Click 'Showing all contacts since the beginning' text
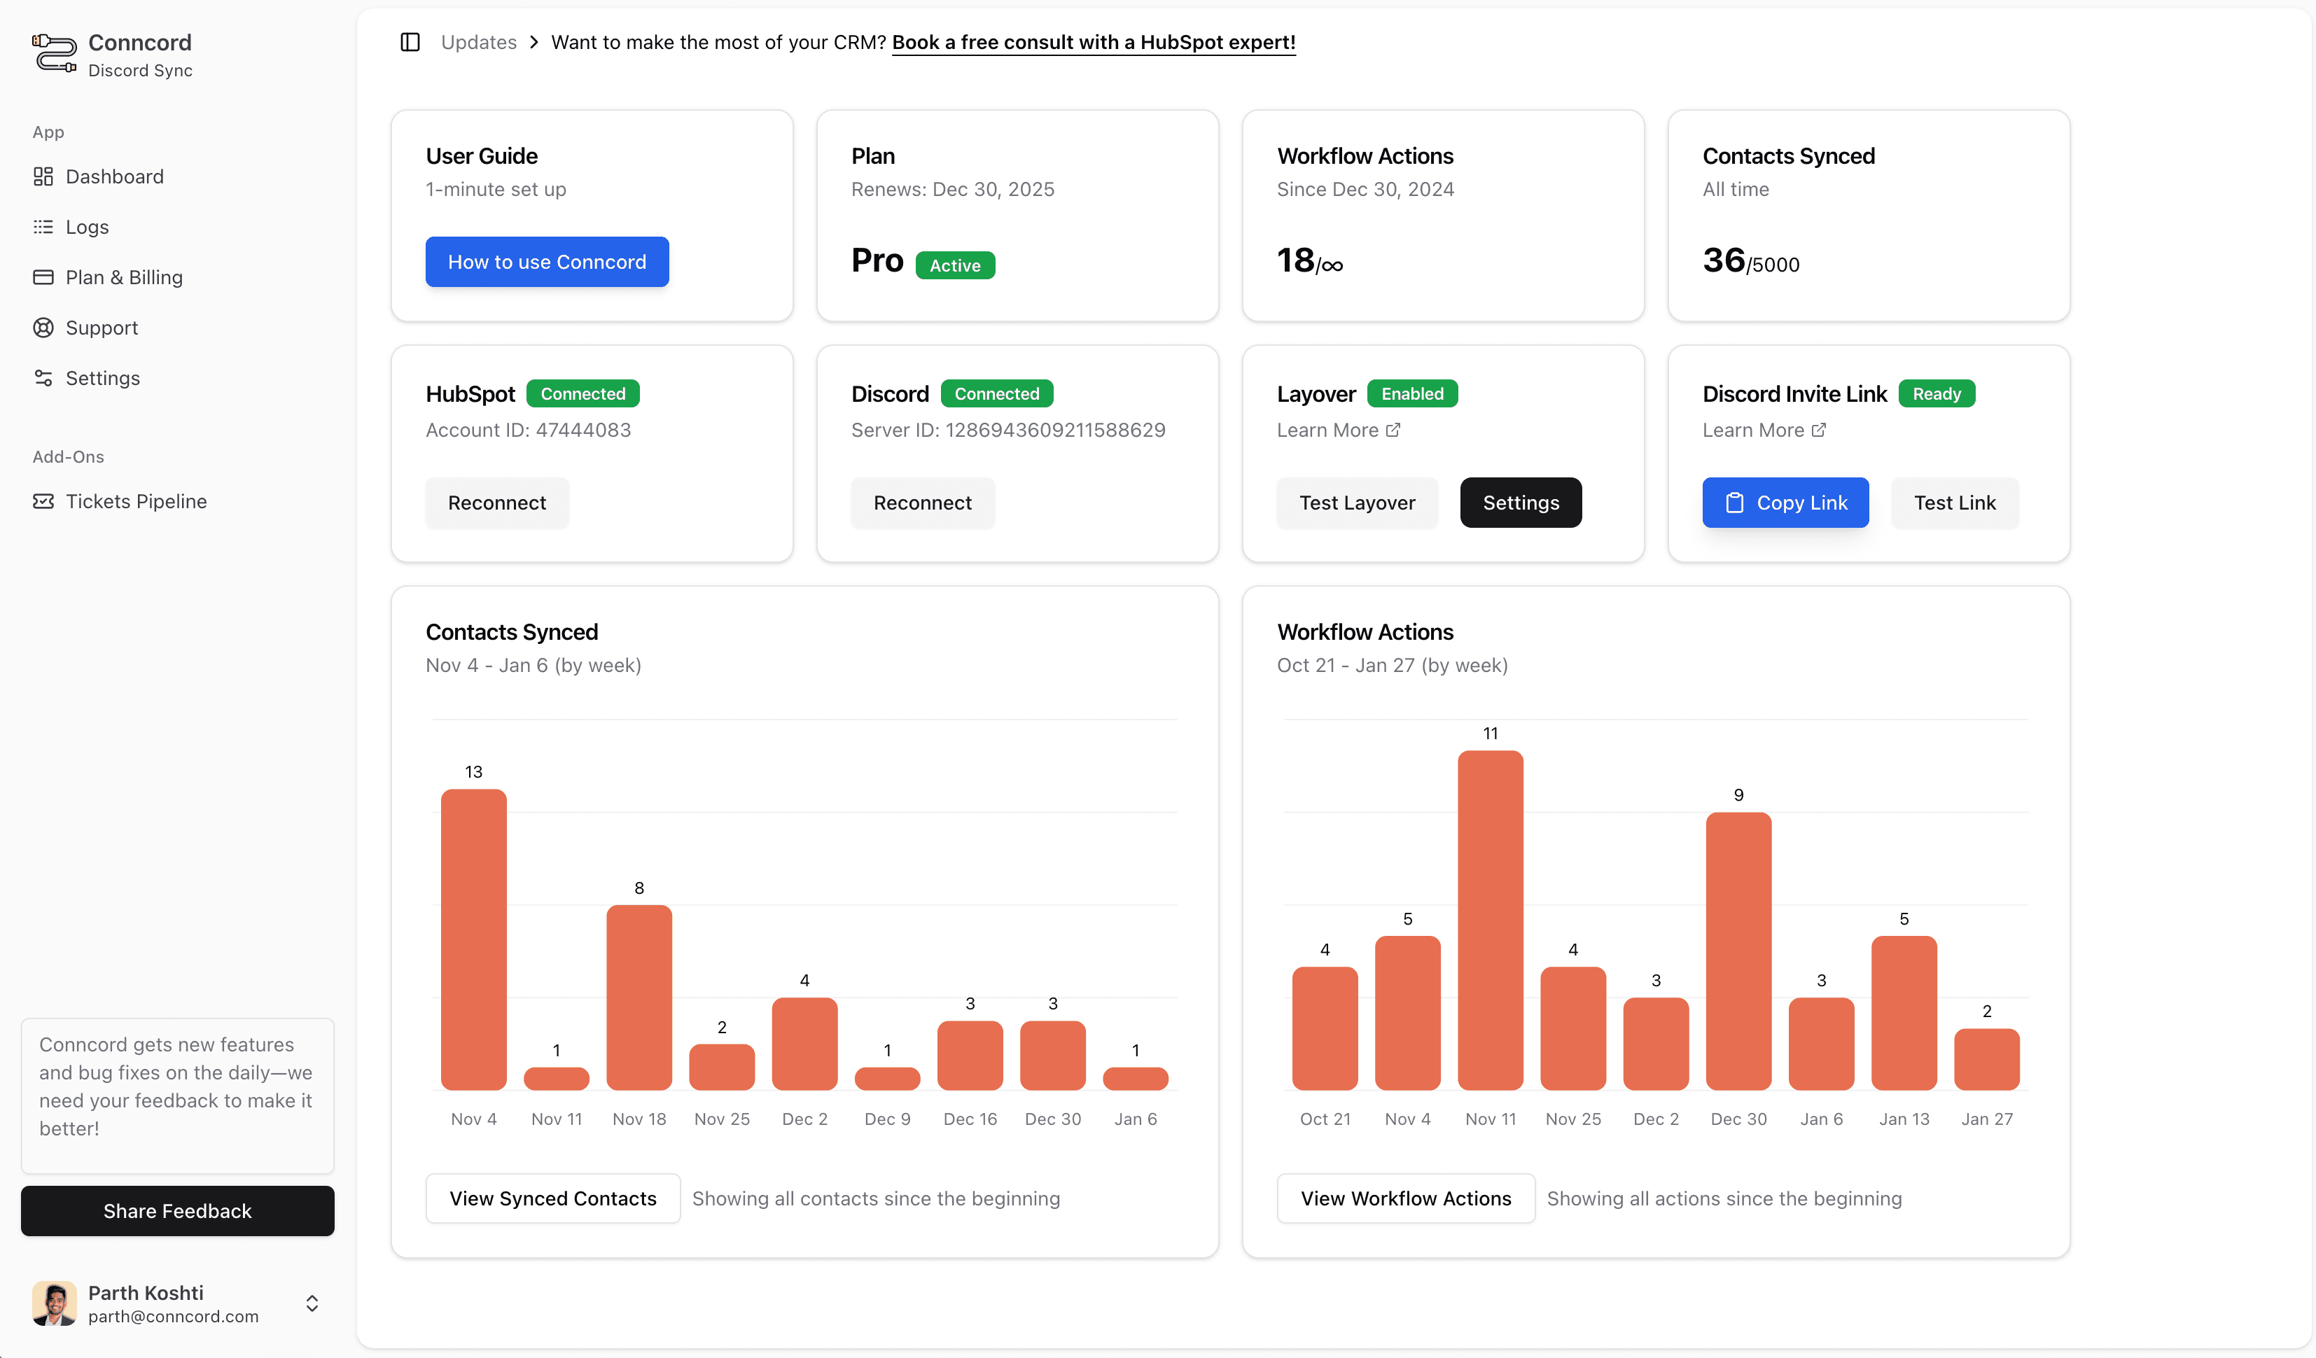Screen dimensions: 2316x1358 [x=876, y=1198]
